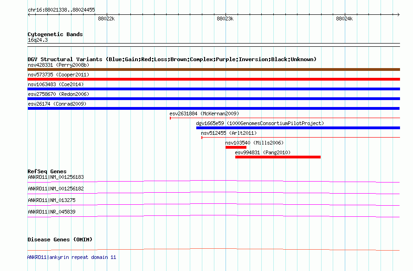Image resolution: width=413 pixels, height=271 pixels.
Task: Select the red esv994831 loss bar
Action: pyautogui.click(x=278, y=157)
